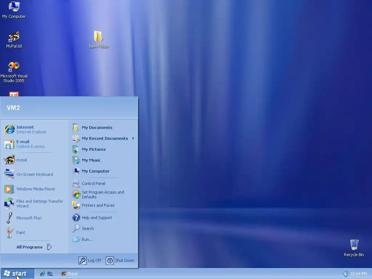Image resolution: width=372 pixels, height=279 pixels.
Task: Open Search from Start menu
Action: [104, 229]
